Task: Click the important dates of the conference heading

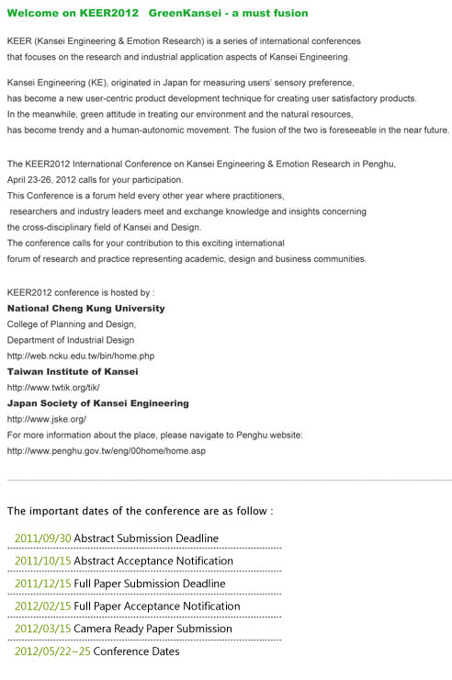Action: click(140, 511)
